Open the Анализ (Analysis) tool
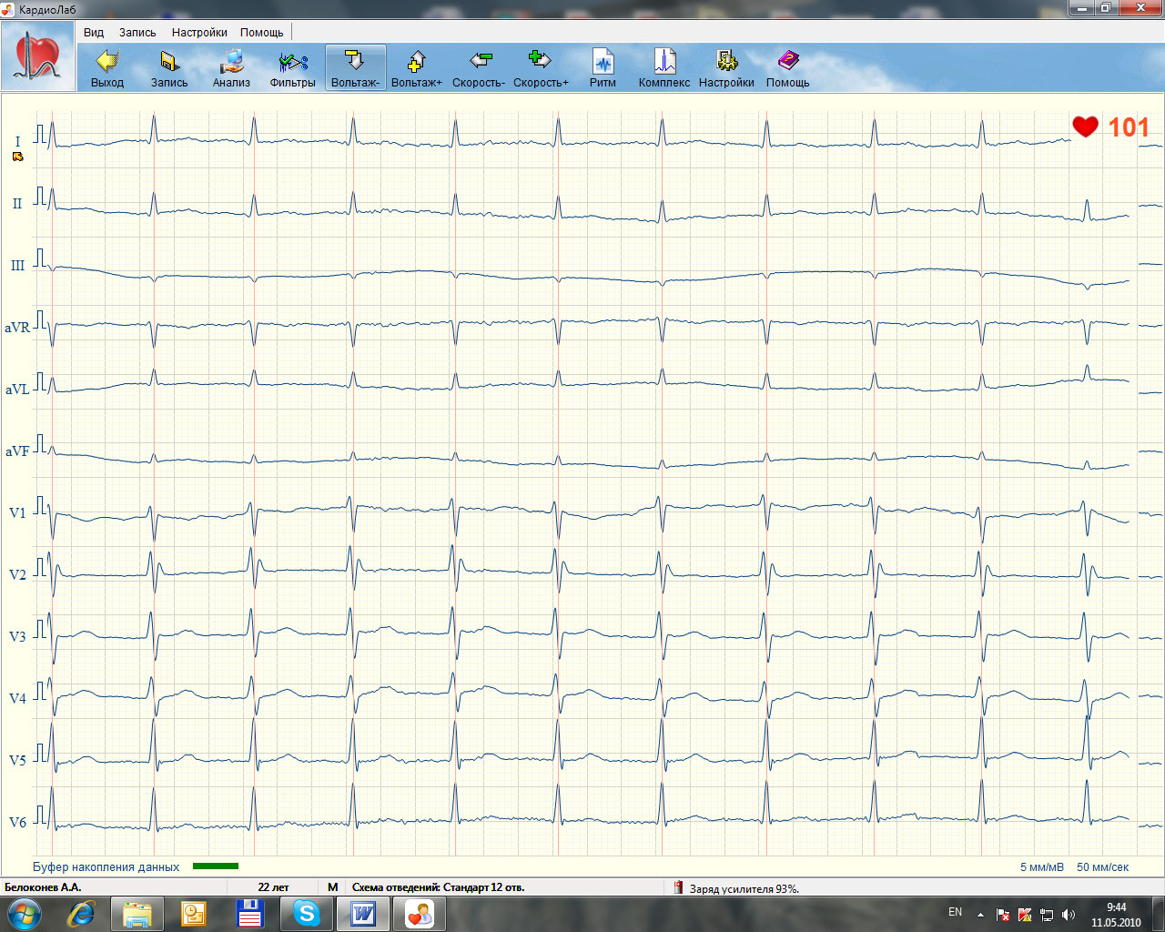This screenshot has height=932, width=1165. [231, 68]
